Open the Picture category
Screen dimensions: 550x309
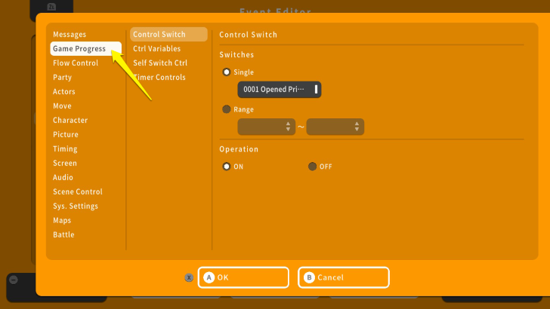click(66, 135)
